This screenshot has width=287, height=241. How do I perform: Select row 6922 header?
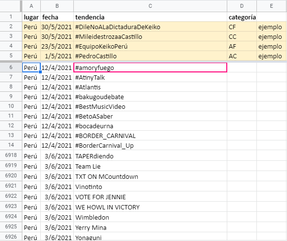(x=11, y=196)
